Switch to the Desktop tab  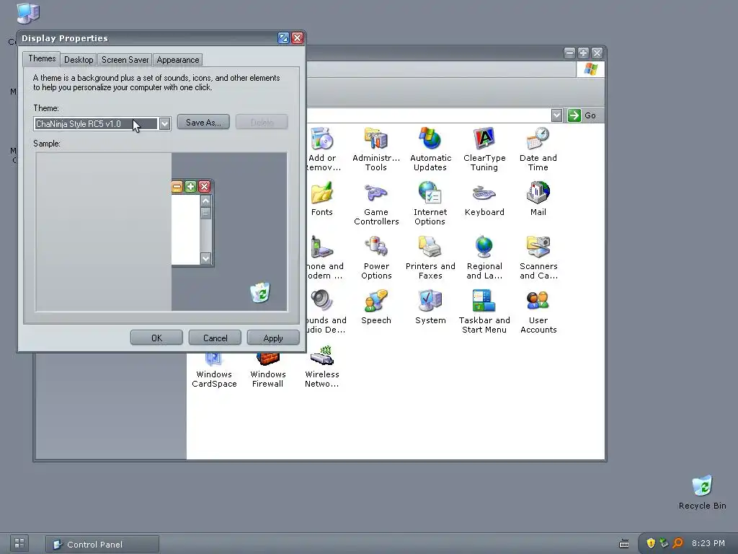pyautogui.click(x=79, y=60)
